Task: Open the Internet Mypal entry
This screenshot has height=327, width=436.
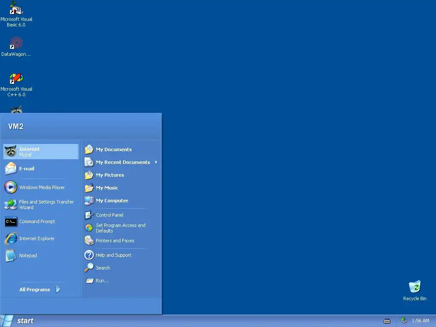Action: click(41, 152)
